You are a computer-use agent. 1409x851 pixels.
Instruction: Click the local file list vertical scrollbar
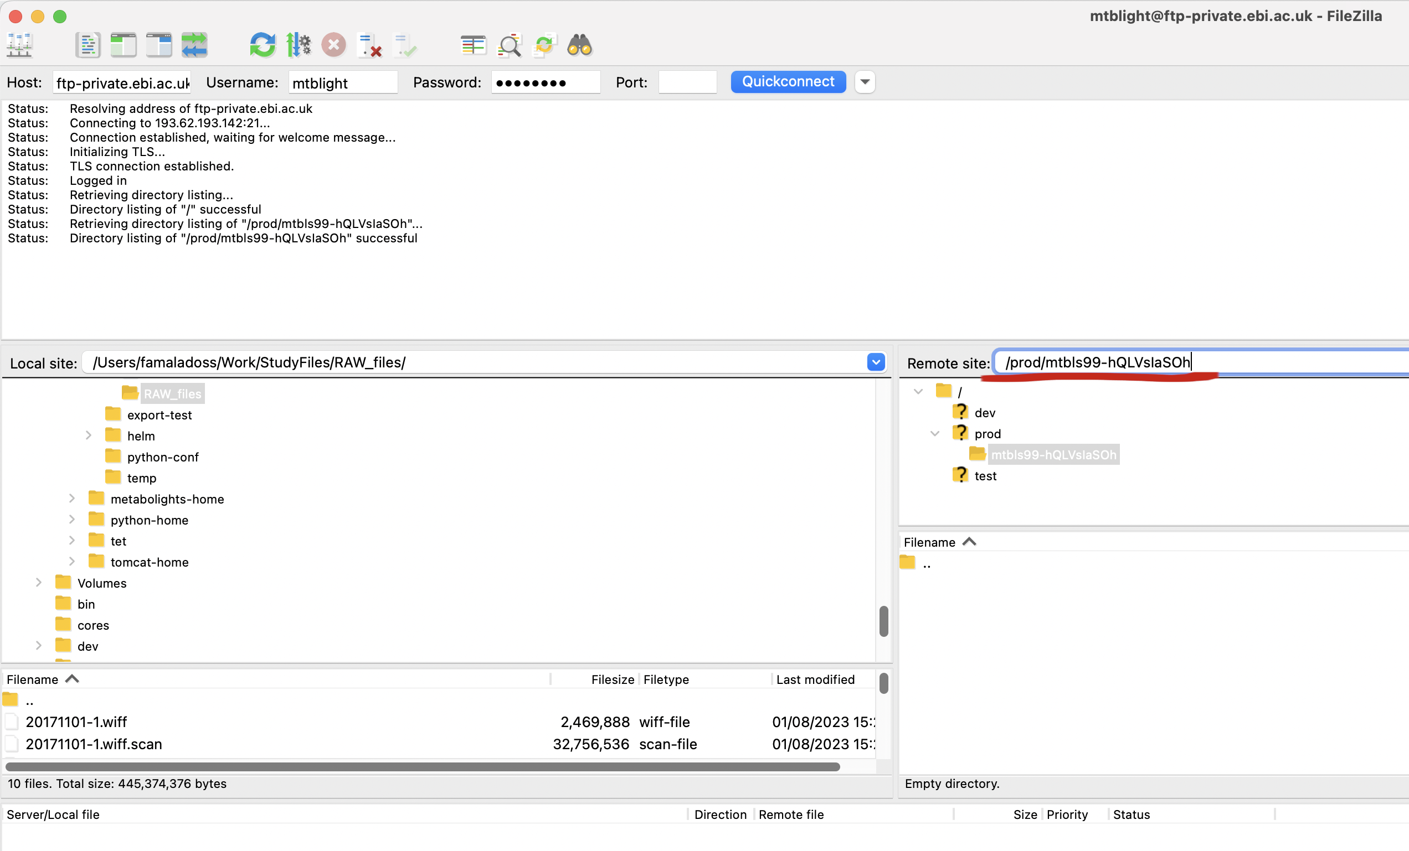(x=883, y=683)
